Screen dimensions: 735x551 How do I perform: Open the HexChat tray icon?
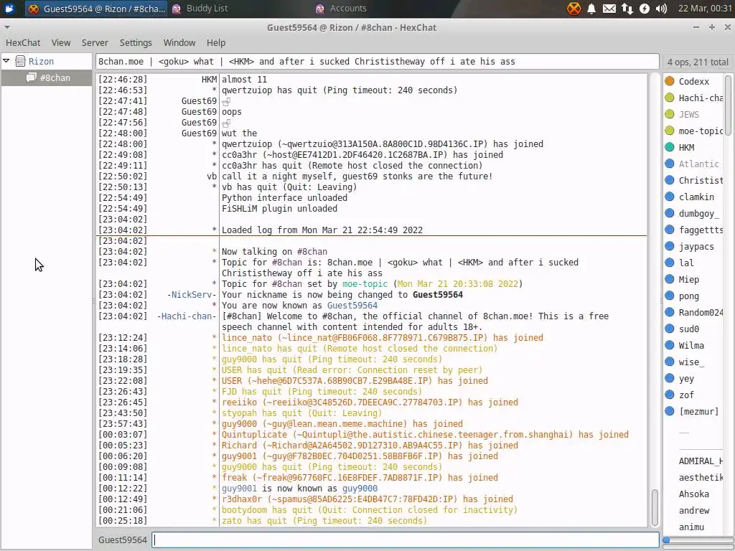click(574, 9)
